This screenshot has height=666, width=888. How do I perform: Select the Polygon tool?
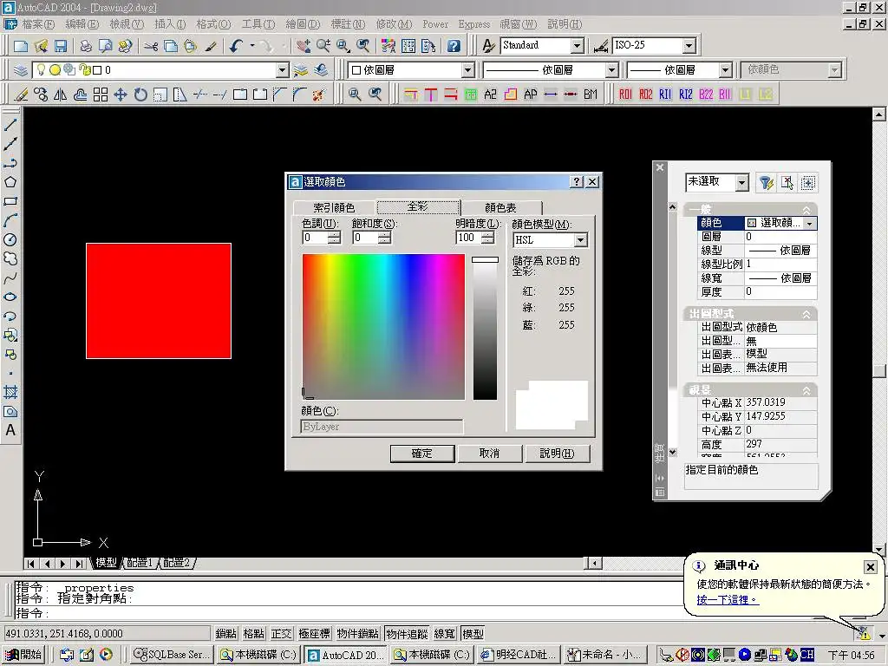pyautogui.click(x=10, y=182)
